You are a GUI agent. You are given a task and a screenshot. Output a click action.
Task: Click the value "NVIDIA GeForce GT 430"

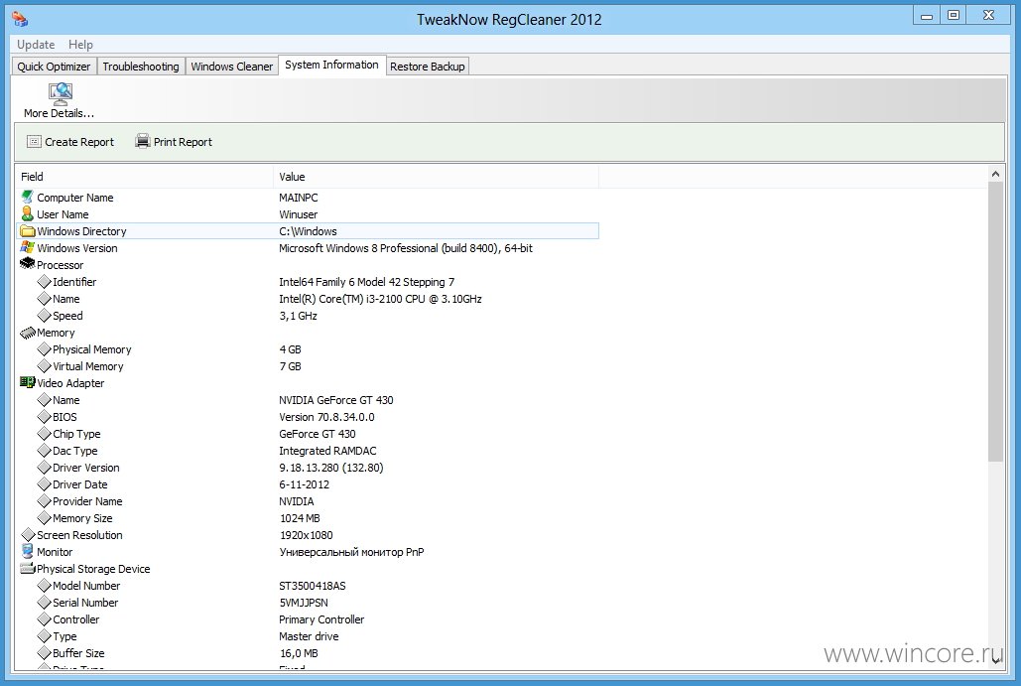[x=336, y=400]
